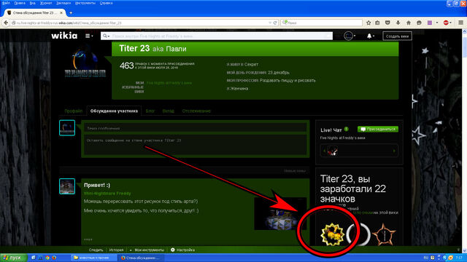The image size is (467, 262).
Task: Click the bronze star badge
Action: [x=384, y=234]
